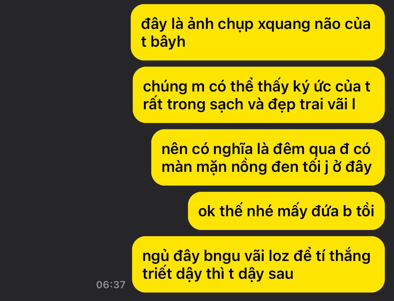Click the 06:37 timestamp
The height and width of the screenshot is (301, 394).
pyautogui.click(x=111, y=285)
